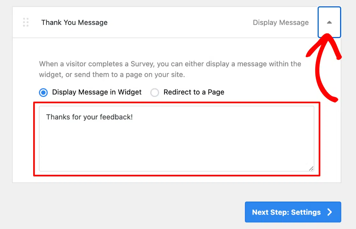
Task: Click the blue filled radio circle
Action: (43, 92)
